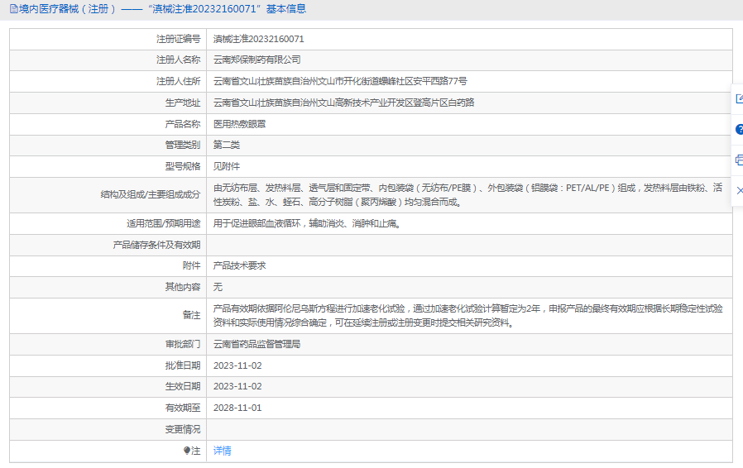The height and width of the screenshot is (468, 743).
Task: Select registration number 滇械注准20232160071 in table
Action: [259, 39]
